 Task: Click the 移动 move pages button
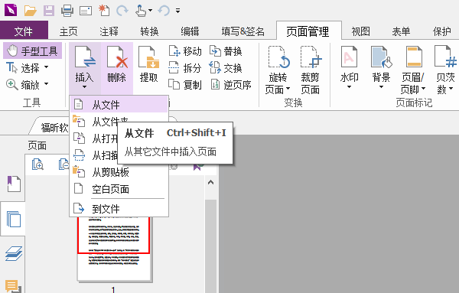185,51
